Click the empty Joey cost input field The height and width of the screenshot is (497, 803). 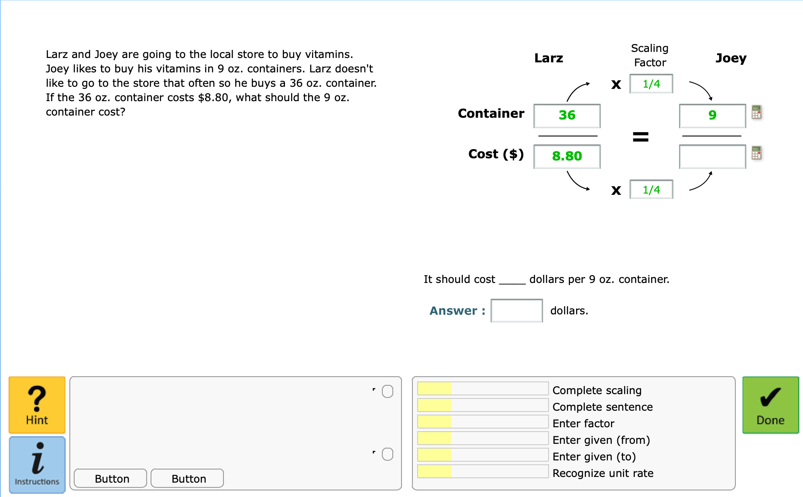712,156
